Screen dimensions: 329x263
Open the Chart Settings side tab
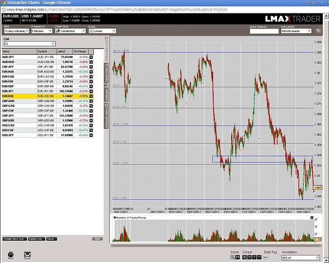pos(106,116)
